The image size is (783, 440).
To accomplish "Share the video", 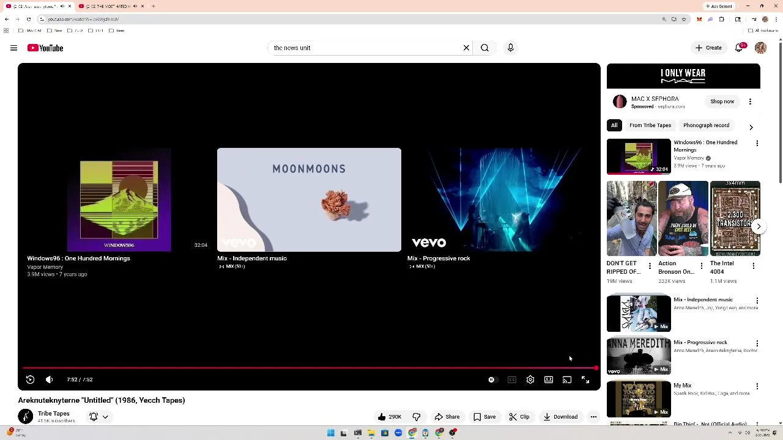I will [x=447, y=417].
